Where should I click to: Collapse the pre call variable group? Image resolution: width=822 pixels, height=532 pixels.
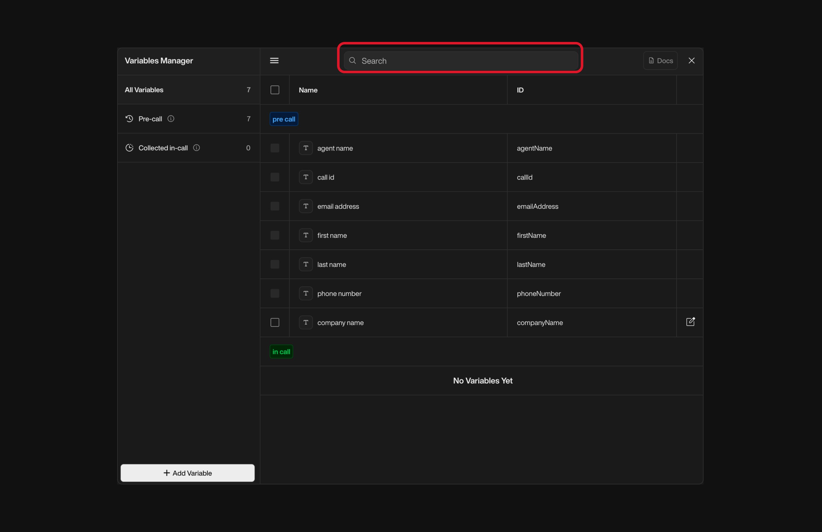coord(283,119)
